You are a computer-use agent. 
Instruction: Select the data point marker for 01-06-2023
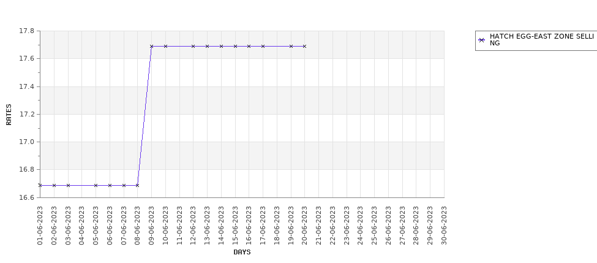tap(40, 186)
